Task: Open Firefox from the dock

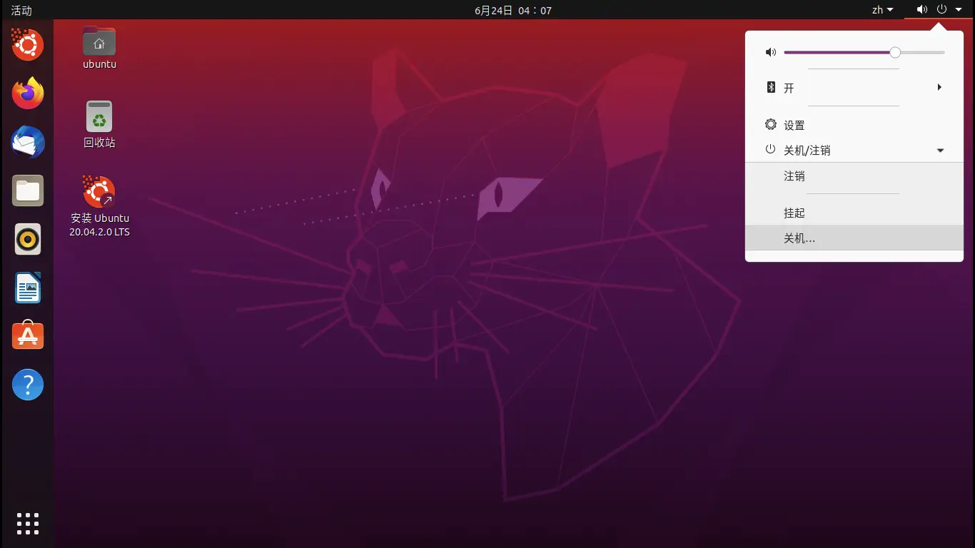Action: pyautogui.click(x=28, y=93)
